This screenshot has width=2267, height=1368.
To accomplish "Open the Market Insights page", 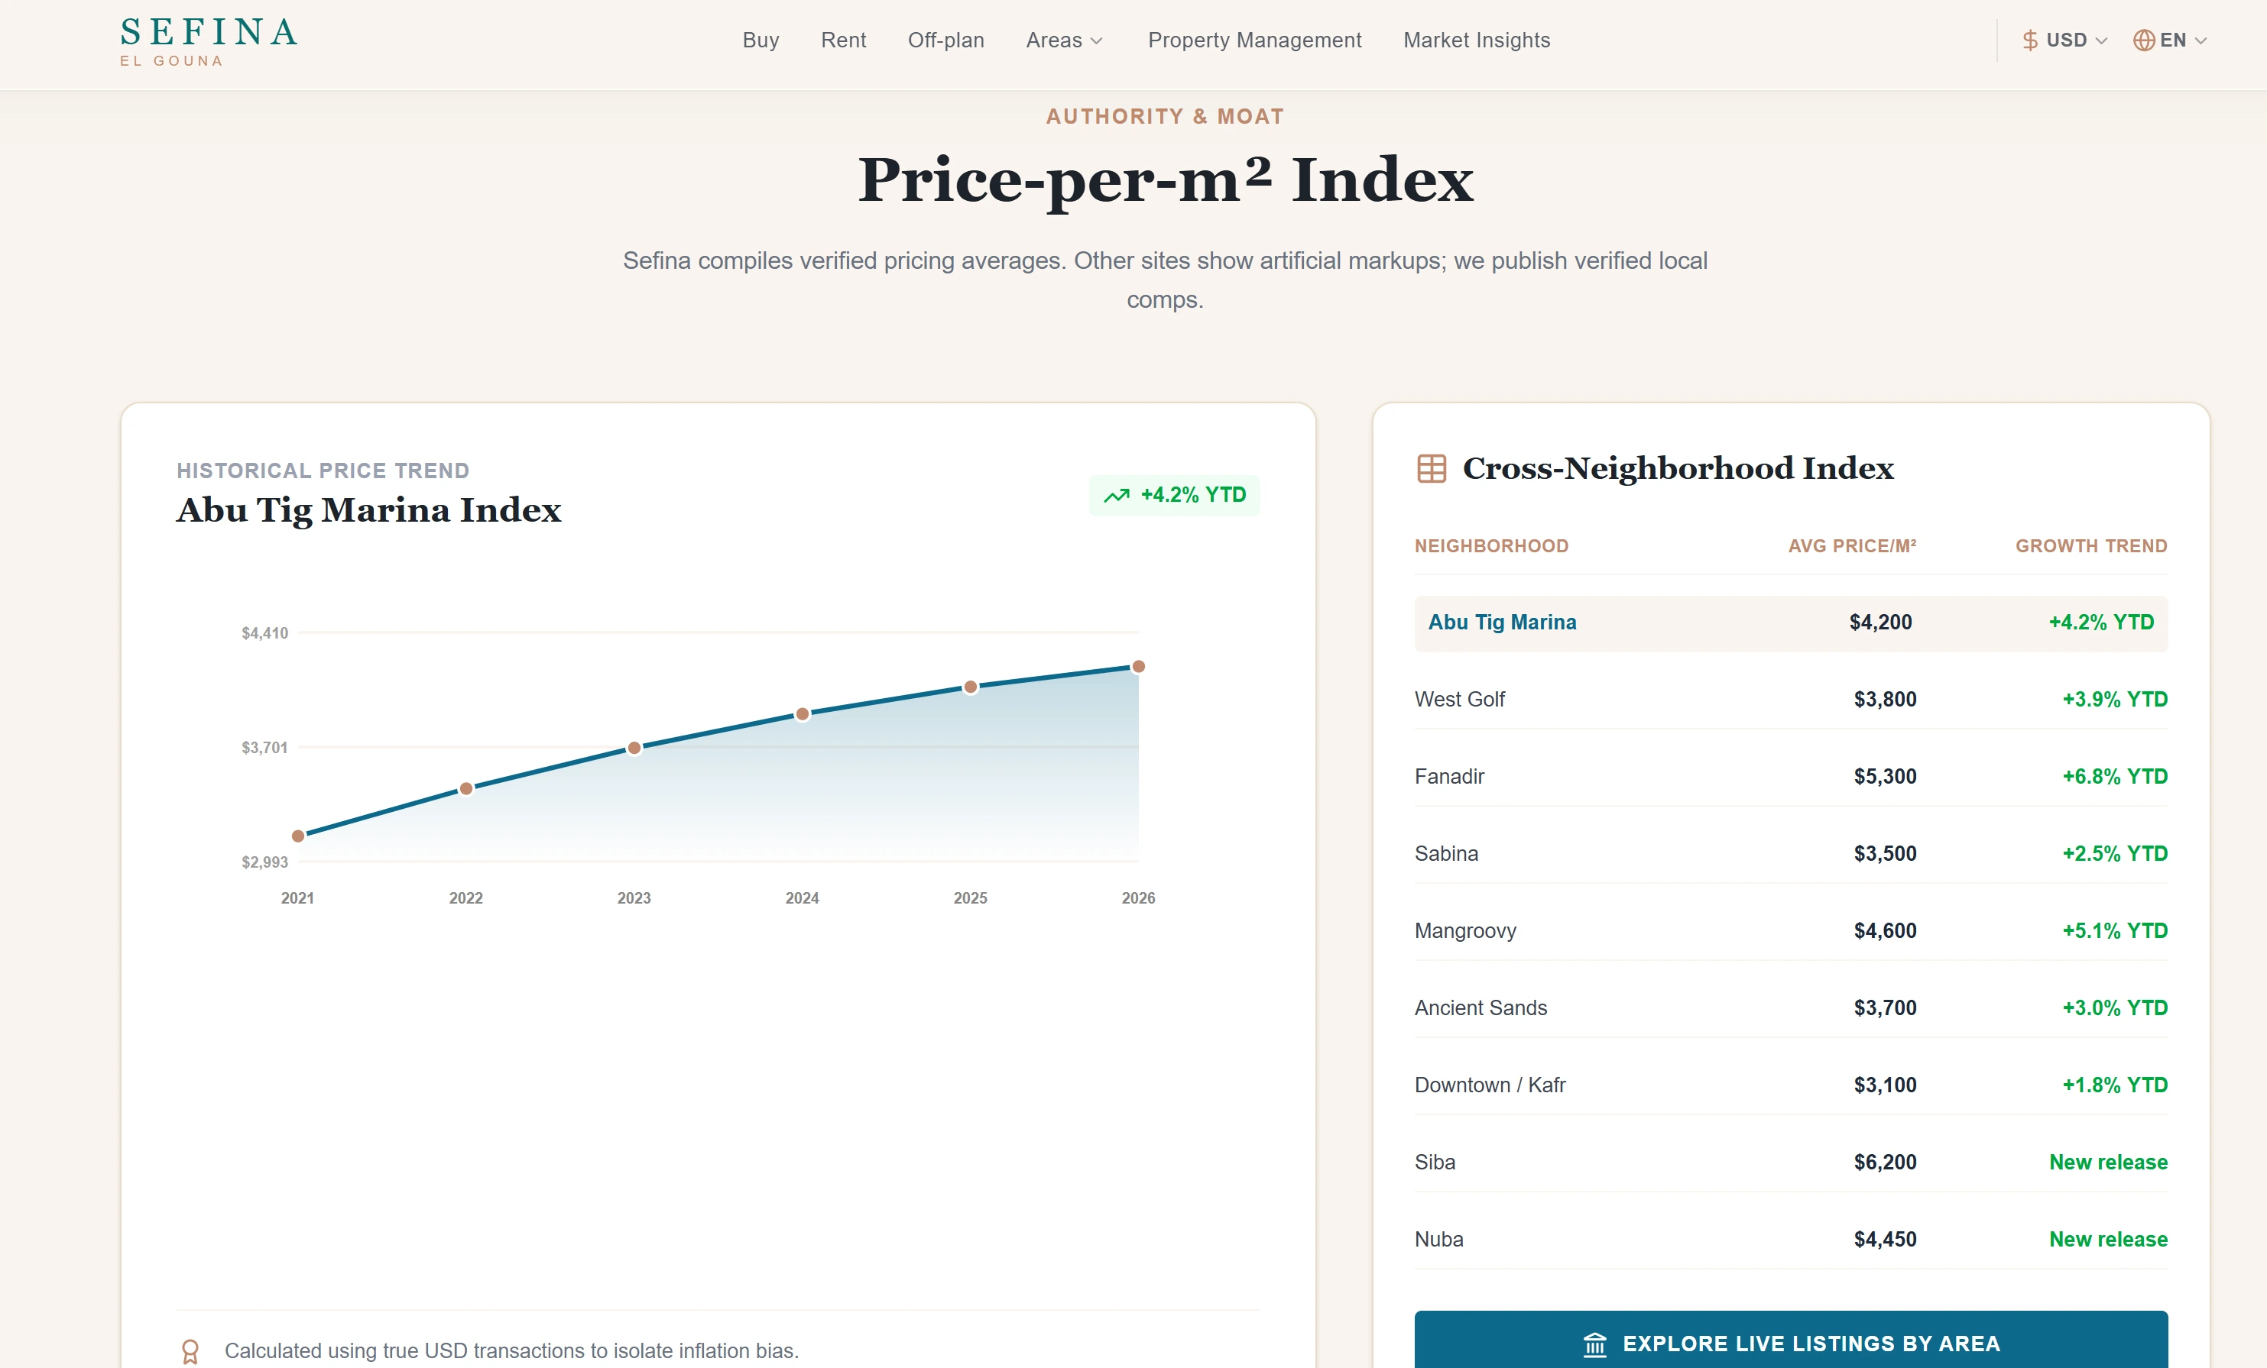I will point(1476,40).
